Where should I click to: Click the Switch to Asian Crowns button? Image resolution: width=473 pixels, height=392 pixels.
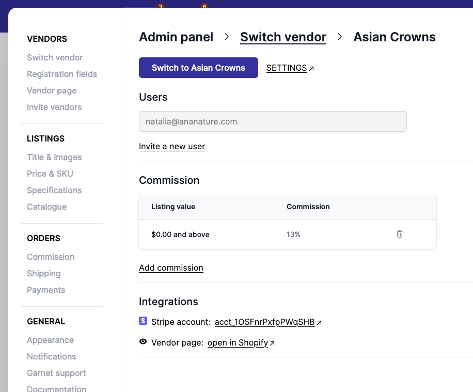[198, 68]
